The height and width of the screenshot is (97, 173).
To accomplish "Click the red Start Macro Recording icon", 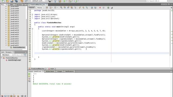I will [100, 8].
